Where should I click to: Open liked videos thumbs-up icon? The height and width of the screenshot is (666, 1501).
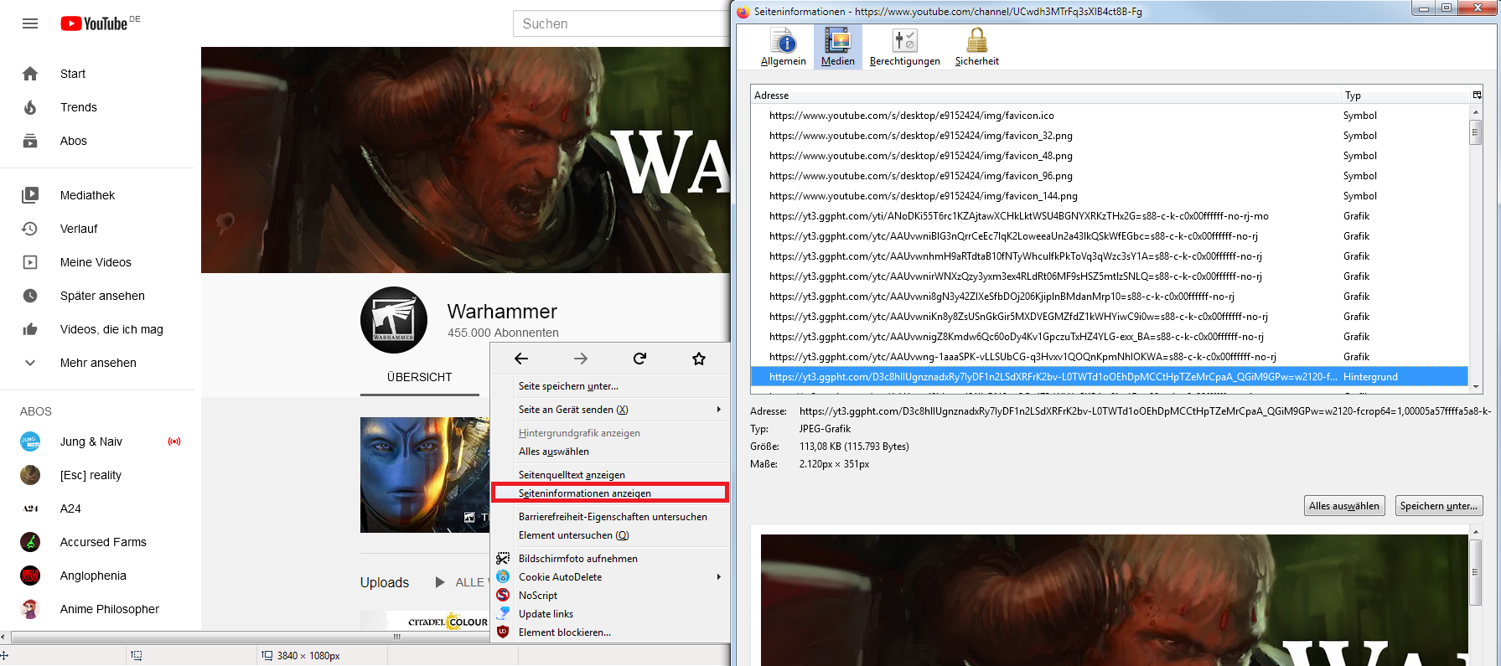point(30,329)
